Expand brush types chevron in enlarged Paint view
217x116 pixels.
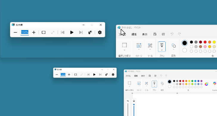(162, 50)
